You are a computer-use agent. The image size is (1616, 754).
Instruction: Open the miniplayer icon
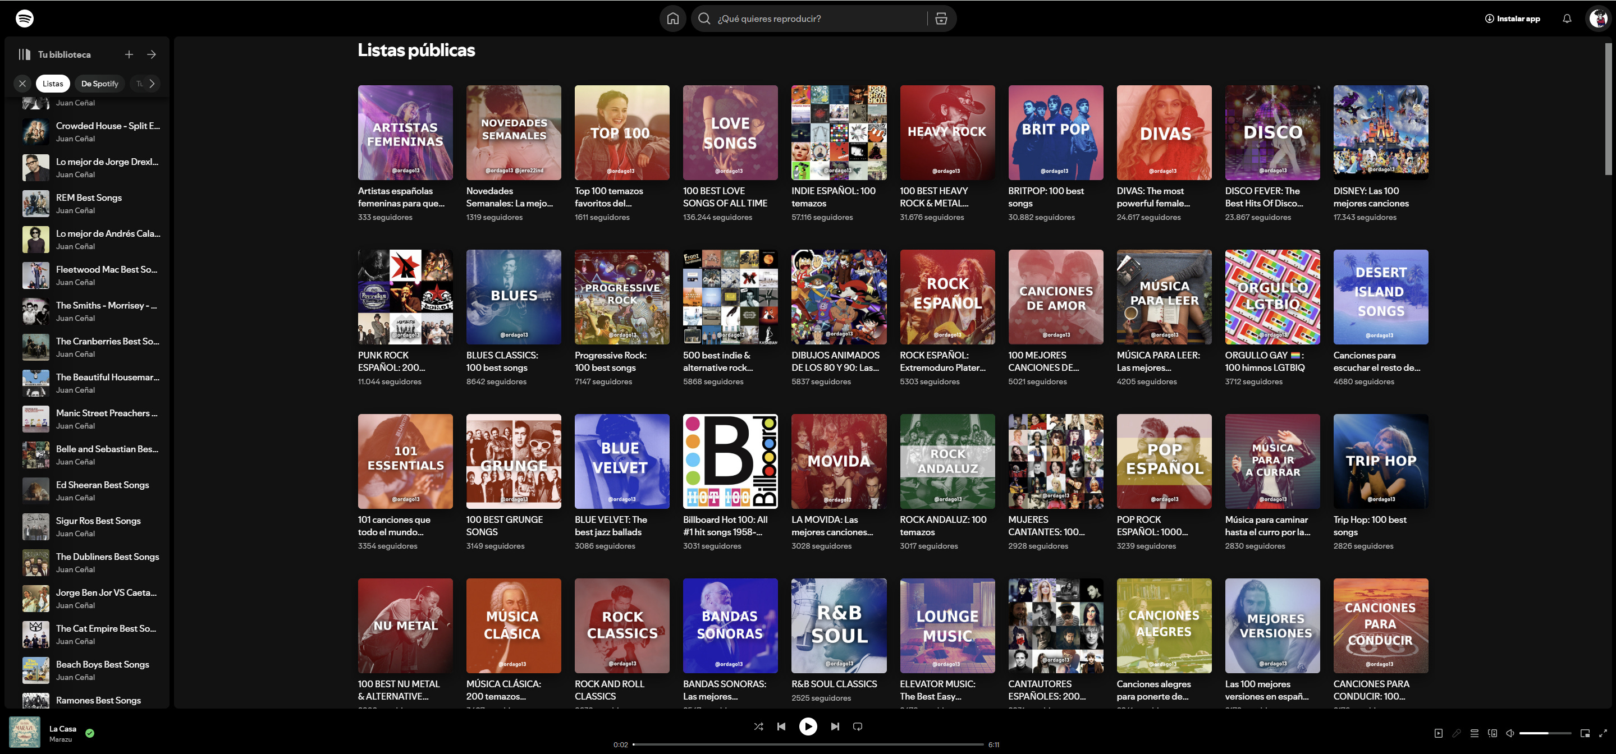click(1585, 733)
